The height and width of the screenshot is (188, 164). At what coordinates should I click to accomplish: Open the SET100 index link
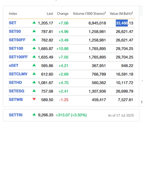pyautogui.click(x=16, y=48)
